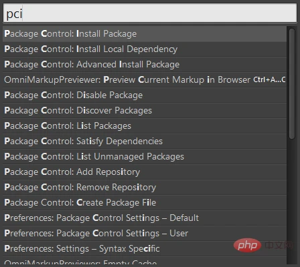Screen dimensions: 300x267
Task: Pick Package Control: Advanced Install Package
Action: coord(145,65)
